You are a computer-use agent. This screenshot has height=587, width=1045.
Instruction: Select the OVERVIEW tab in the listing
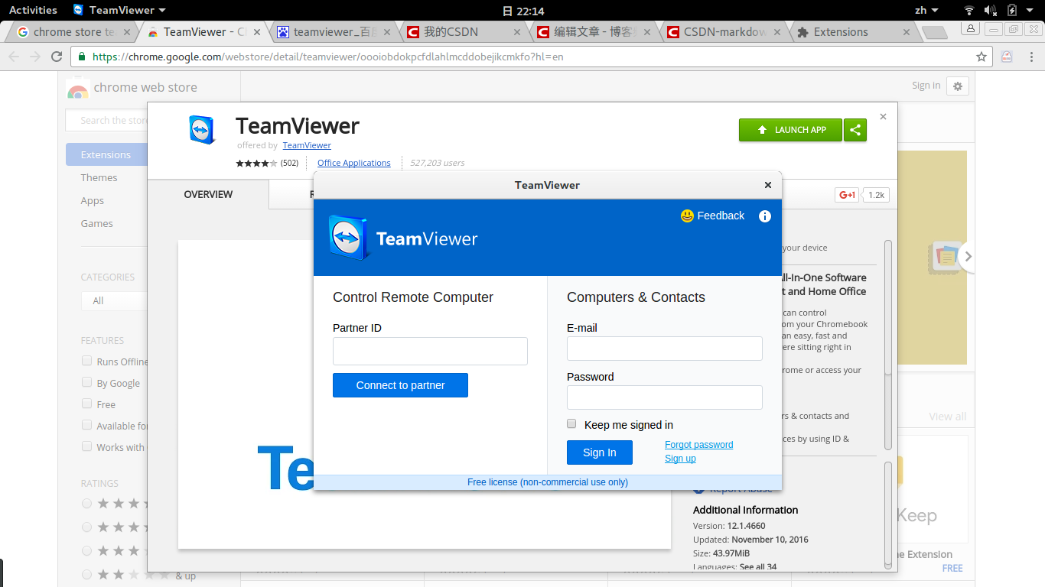[x=208, y=195]
